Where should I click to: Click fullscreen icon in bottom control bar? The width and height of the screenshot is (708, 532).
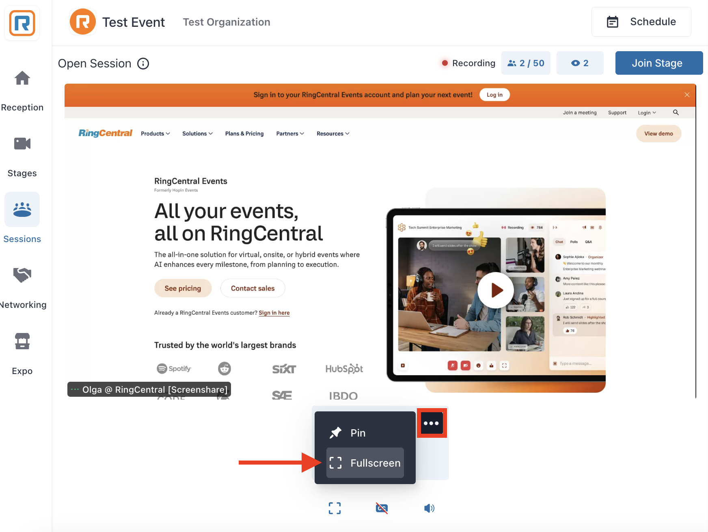(x=335, y=508)
